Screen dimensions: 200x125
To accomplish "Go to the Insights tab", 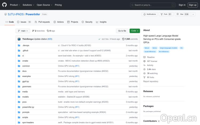I will [x=101, y=22].
